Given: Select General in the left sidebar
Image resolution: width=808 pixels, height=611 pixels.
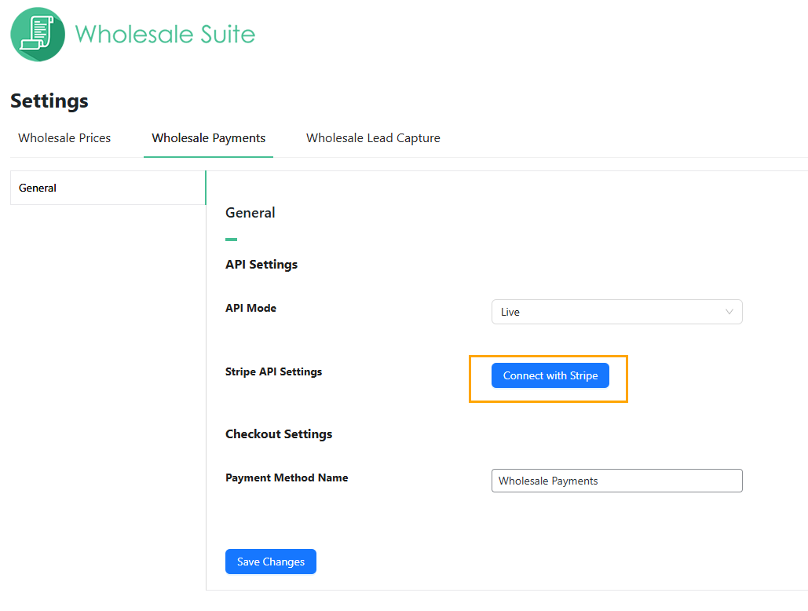Looking at the screenshot, I should pos(108,188).
